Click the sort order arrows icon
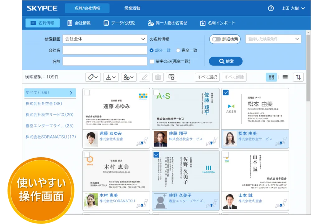 (298, 77)
